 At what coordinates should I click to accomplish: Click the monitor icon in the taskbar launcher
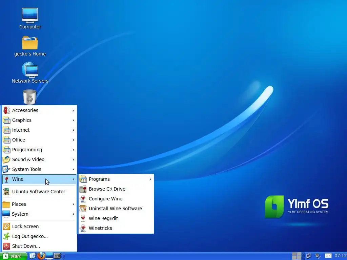(49, 256)
